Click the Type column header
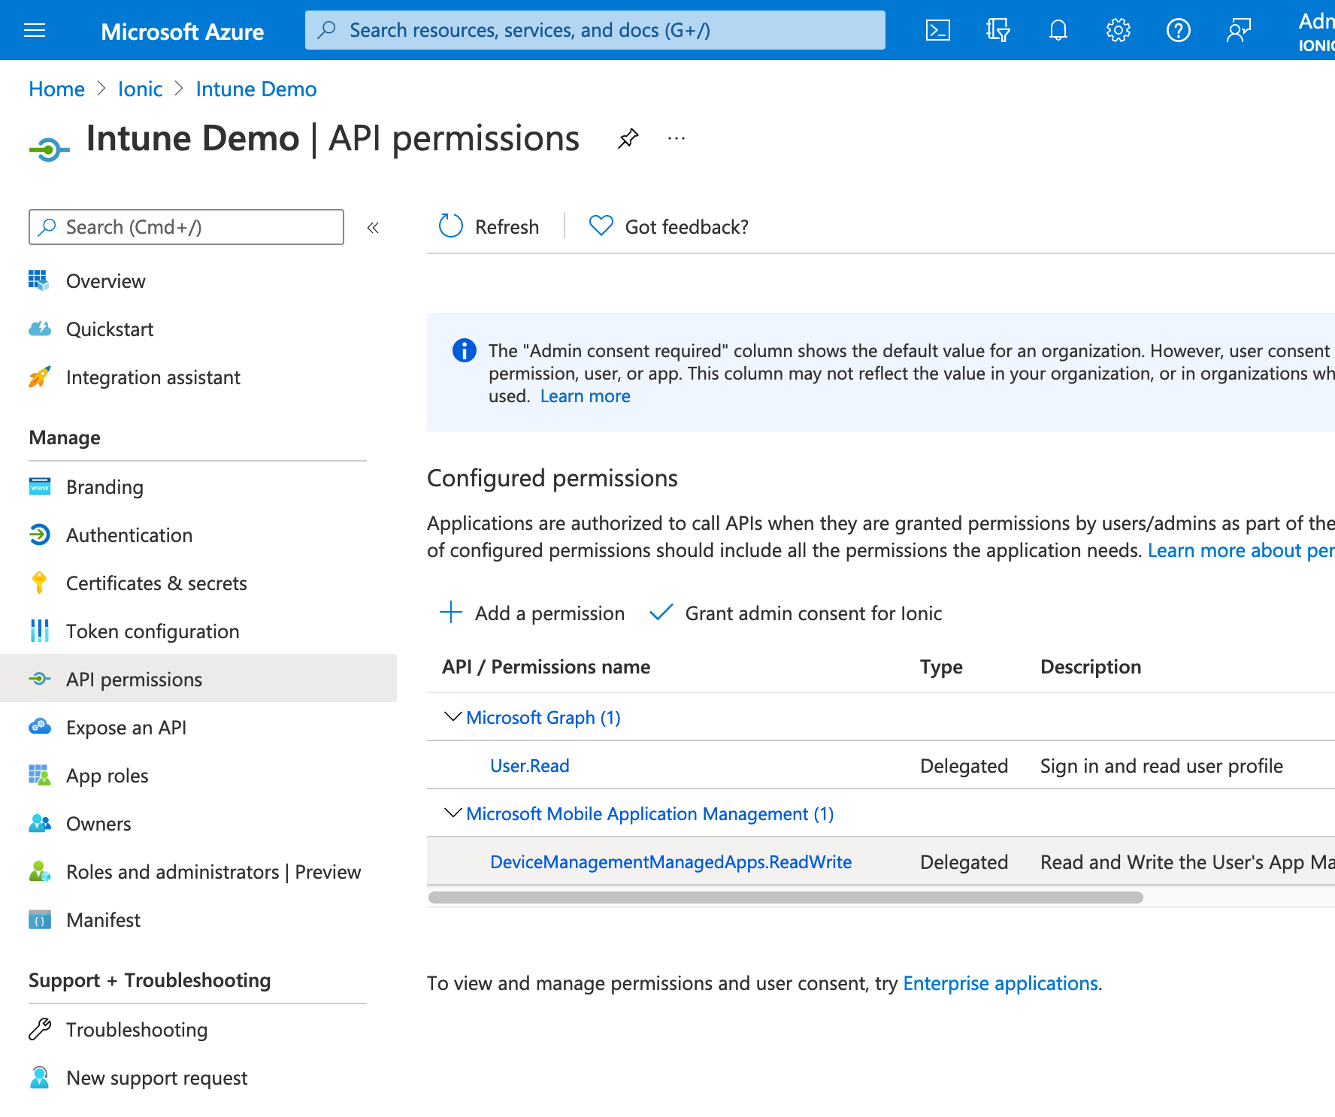1335x1117 pixels. 941,667
